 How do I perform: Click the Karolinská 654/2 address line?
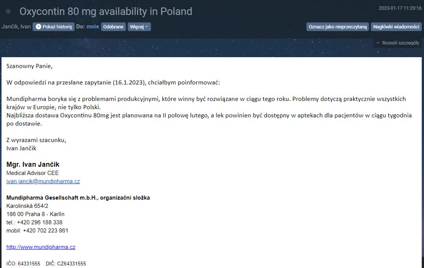[27, 206]
